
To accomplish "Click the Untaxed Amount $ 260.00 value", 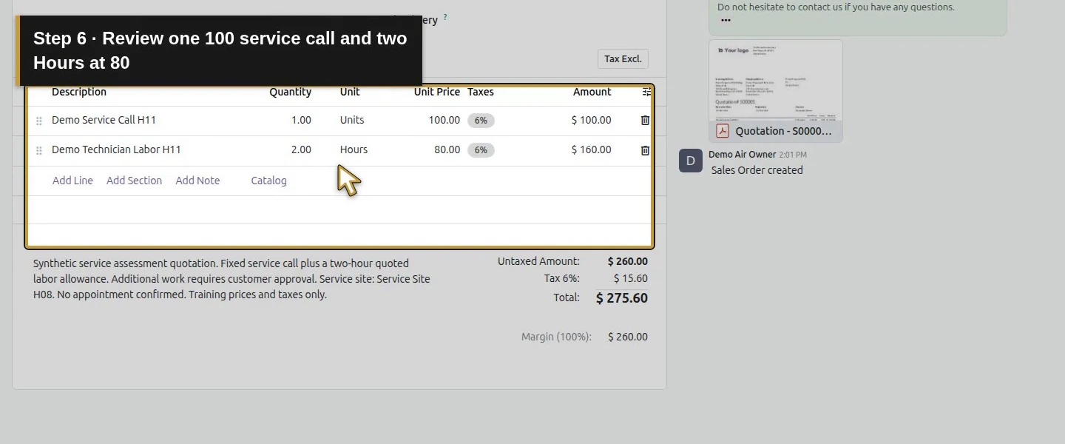I will [627, 261].
